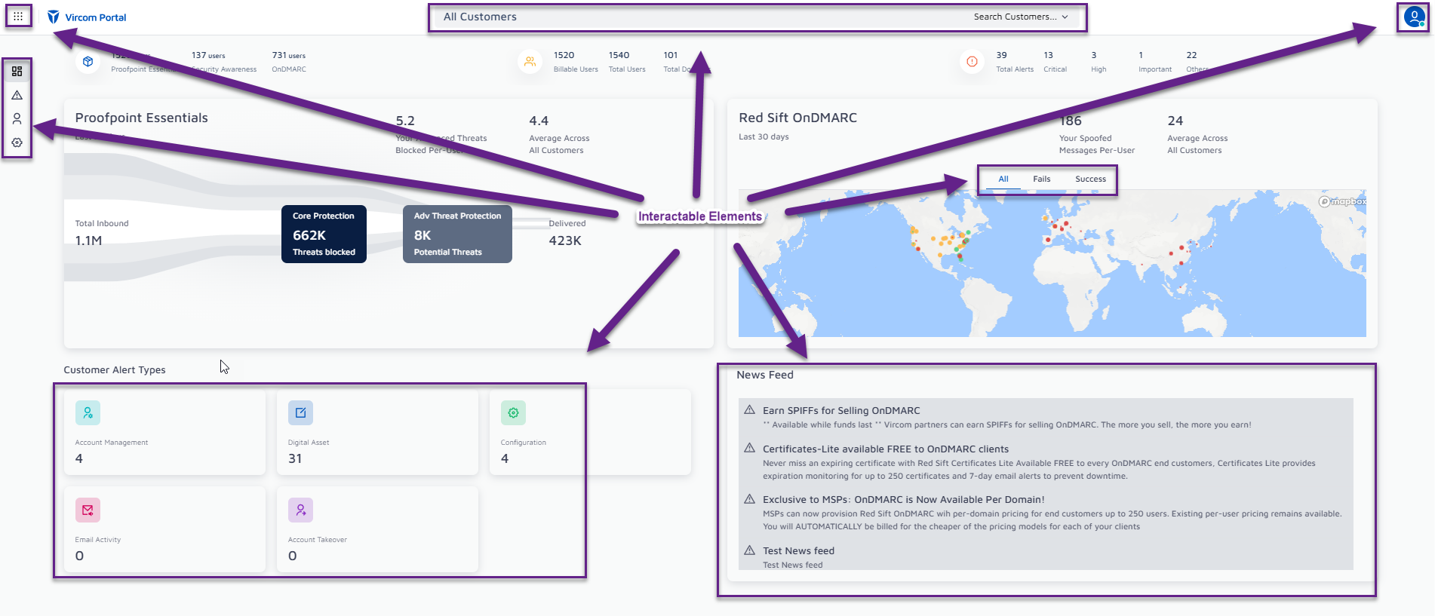Open Exclusive to MSPs OnDMARC headline
Image resolution: width=1435 pixels, height=616 pixels.
[x=904, y=500]
